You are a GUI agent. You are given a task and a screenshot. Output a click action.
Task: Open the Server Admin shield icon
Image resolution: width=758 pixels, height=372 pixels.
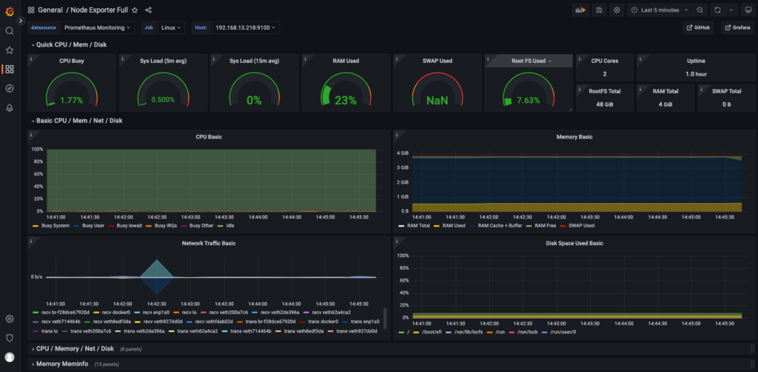[x=9, y=338]
